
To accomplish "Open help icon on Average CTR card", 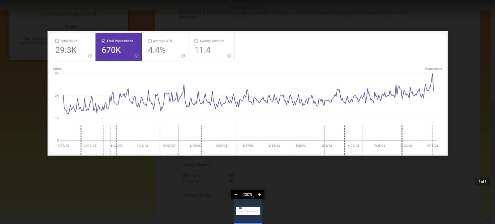I will click(183, 56).
